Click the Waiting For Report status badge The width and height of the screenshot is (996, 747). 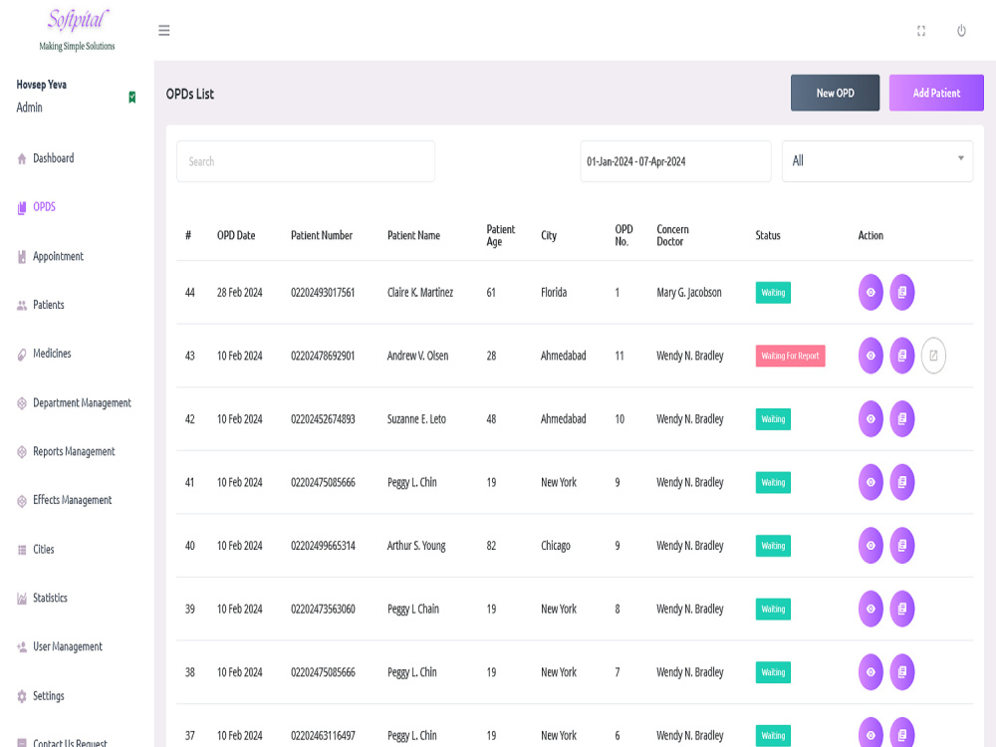pyautogui.click(x=790, y=356)
